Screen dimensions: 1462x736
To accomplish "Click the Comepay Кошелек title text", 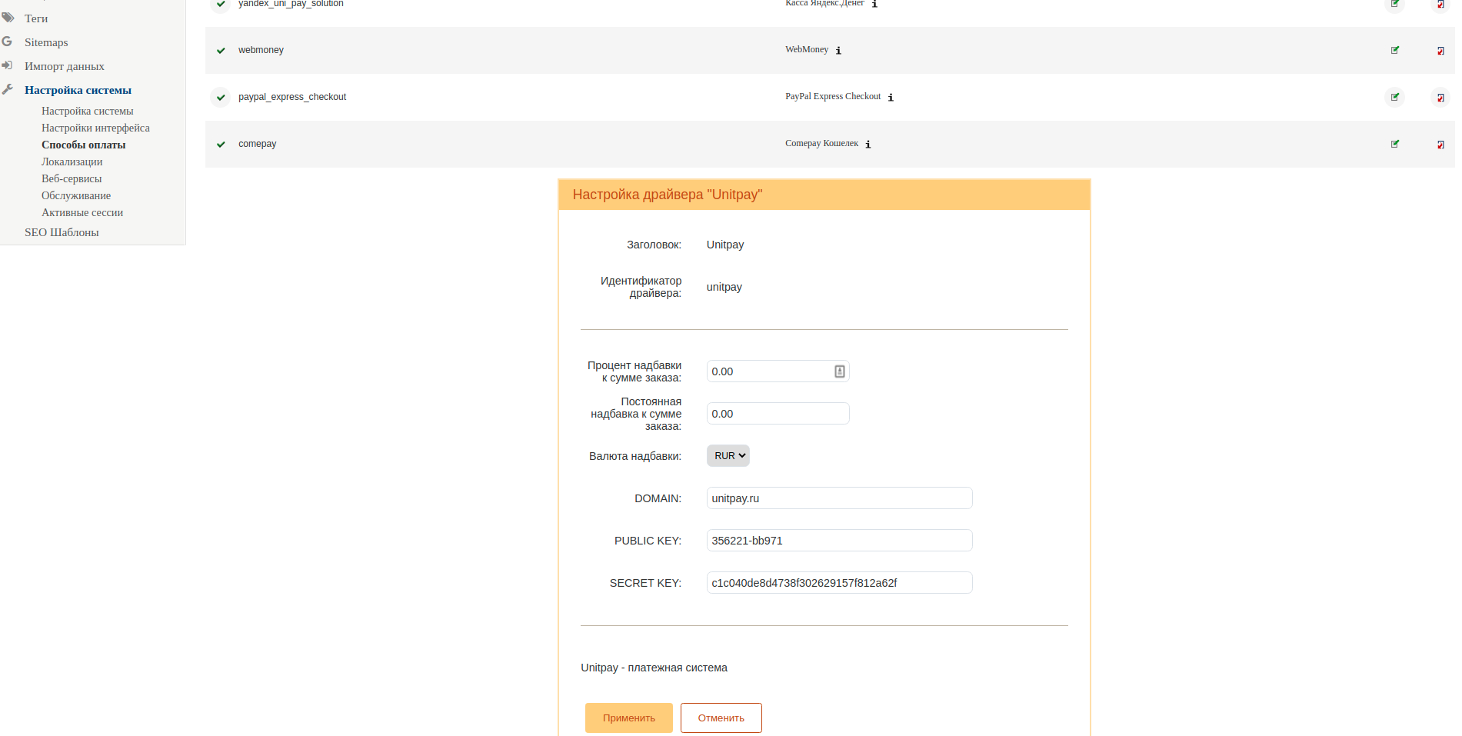I will click(x=821, y=143).
